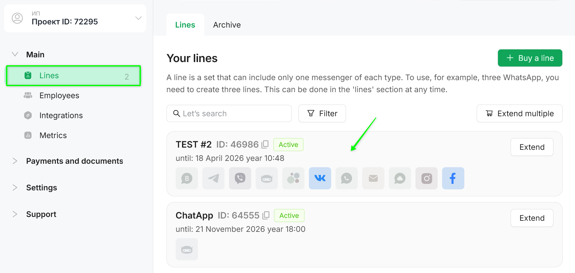The height and width of the screenshot is (273, 575).
Task: Click Extend for the TEST #2 line
Action: pos(532,147)
